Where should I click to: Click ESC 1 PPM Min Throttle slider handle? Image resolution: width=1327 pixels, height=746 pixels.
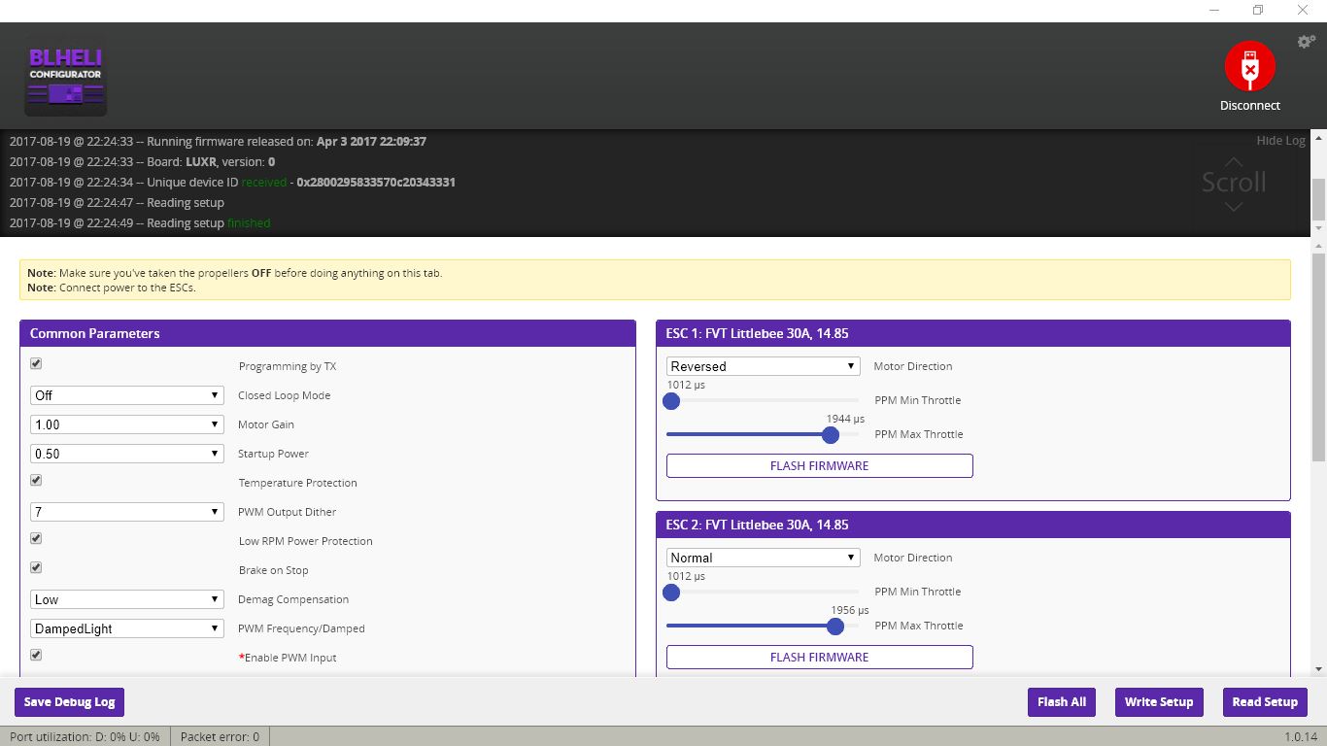point(671,400)
